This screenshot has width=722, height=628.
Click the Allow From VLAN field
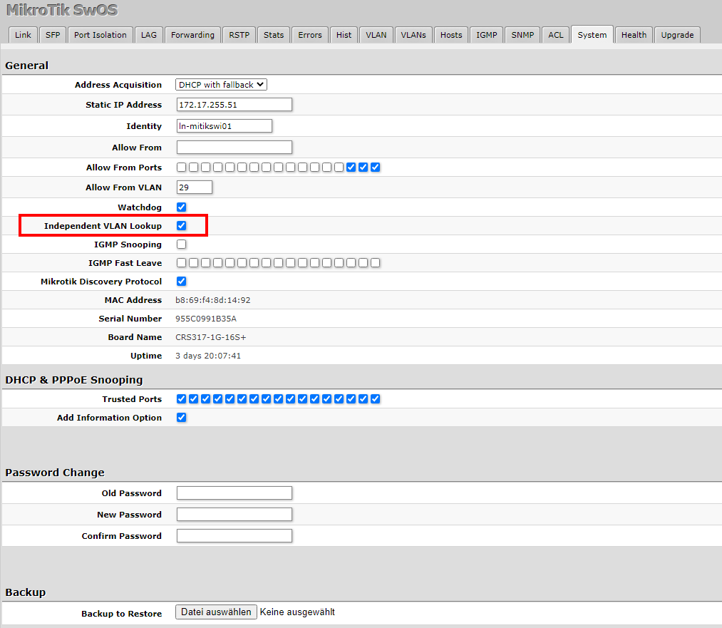coord(195,187)
